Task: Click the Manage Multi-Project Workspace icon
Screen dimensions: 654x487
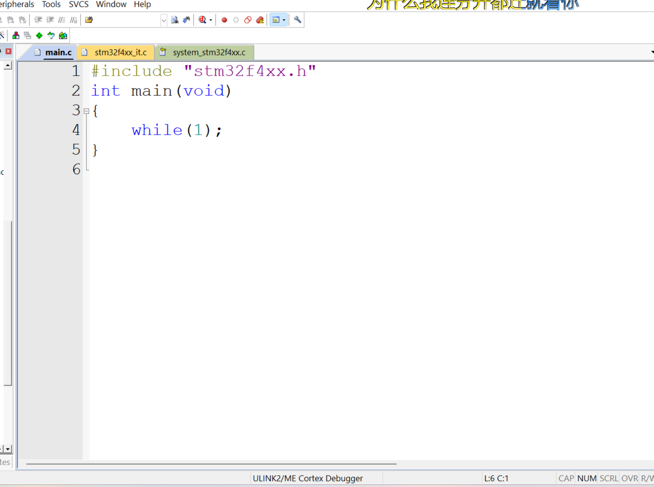Action: [x=28, y=35]
